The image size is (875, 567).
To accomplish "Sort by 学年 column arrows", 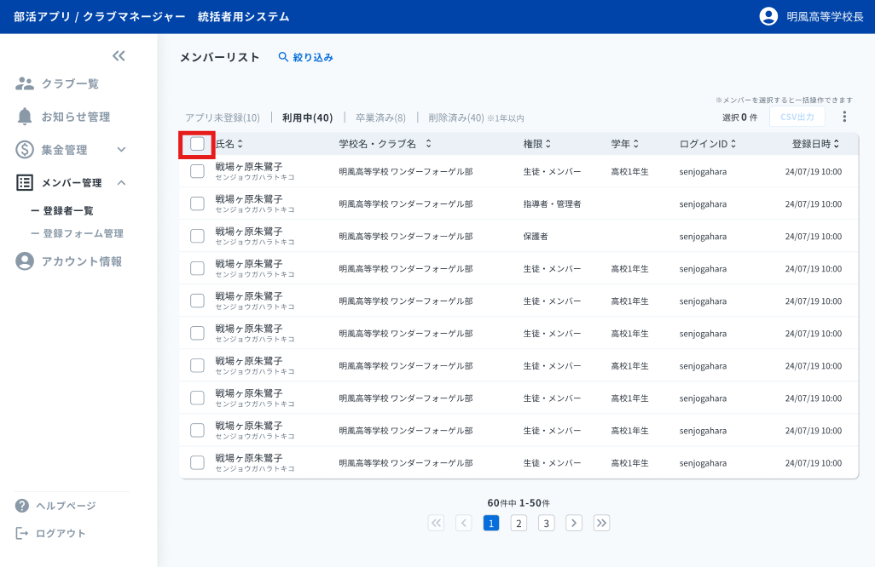I will pos(635,144).
